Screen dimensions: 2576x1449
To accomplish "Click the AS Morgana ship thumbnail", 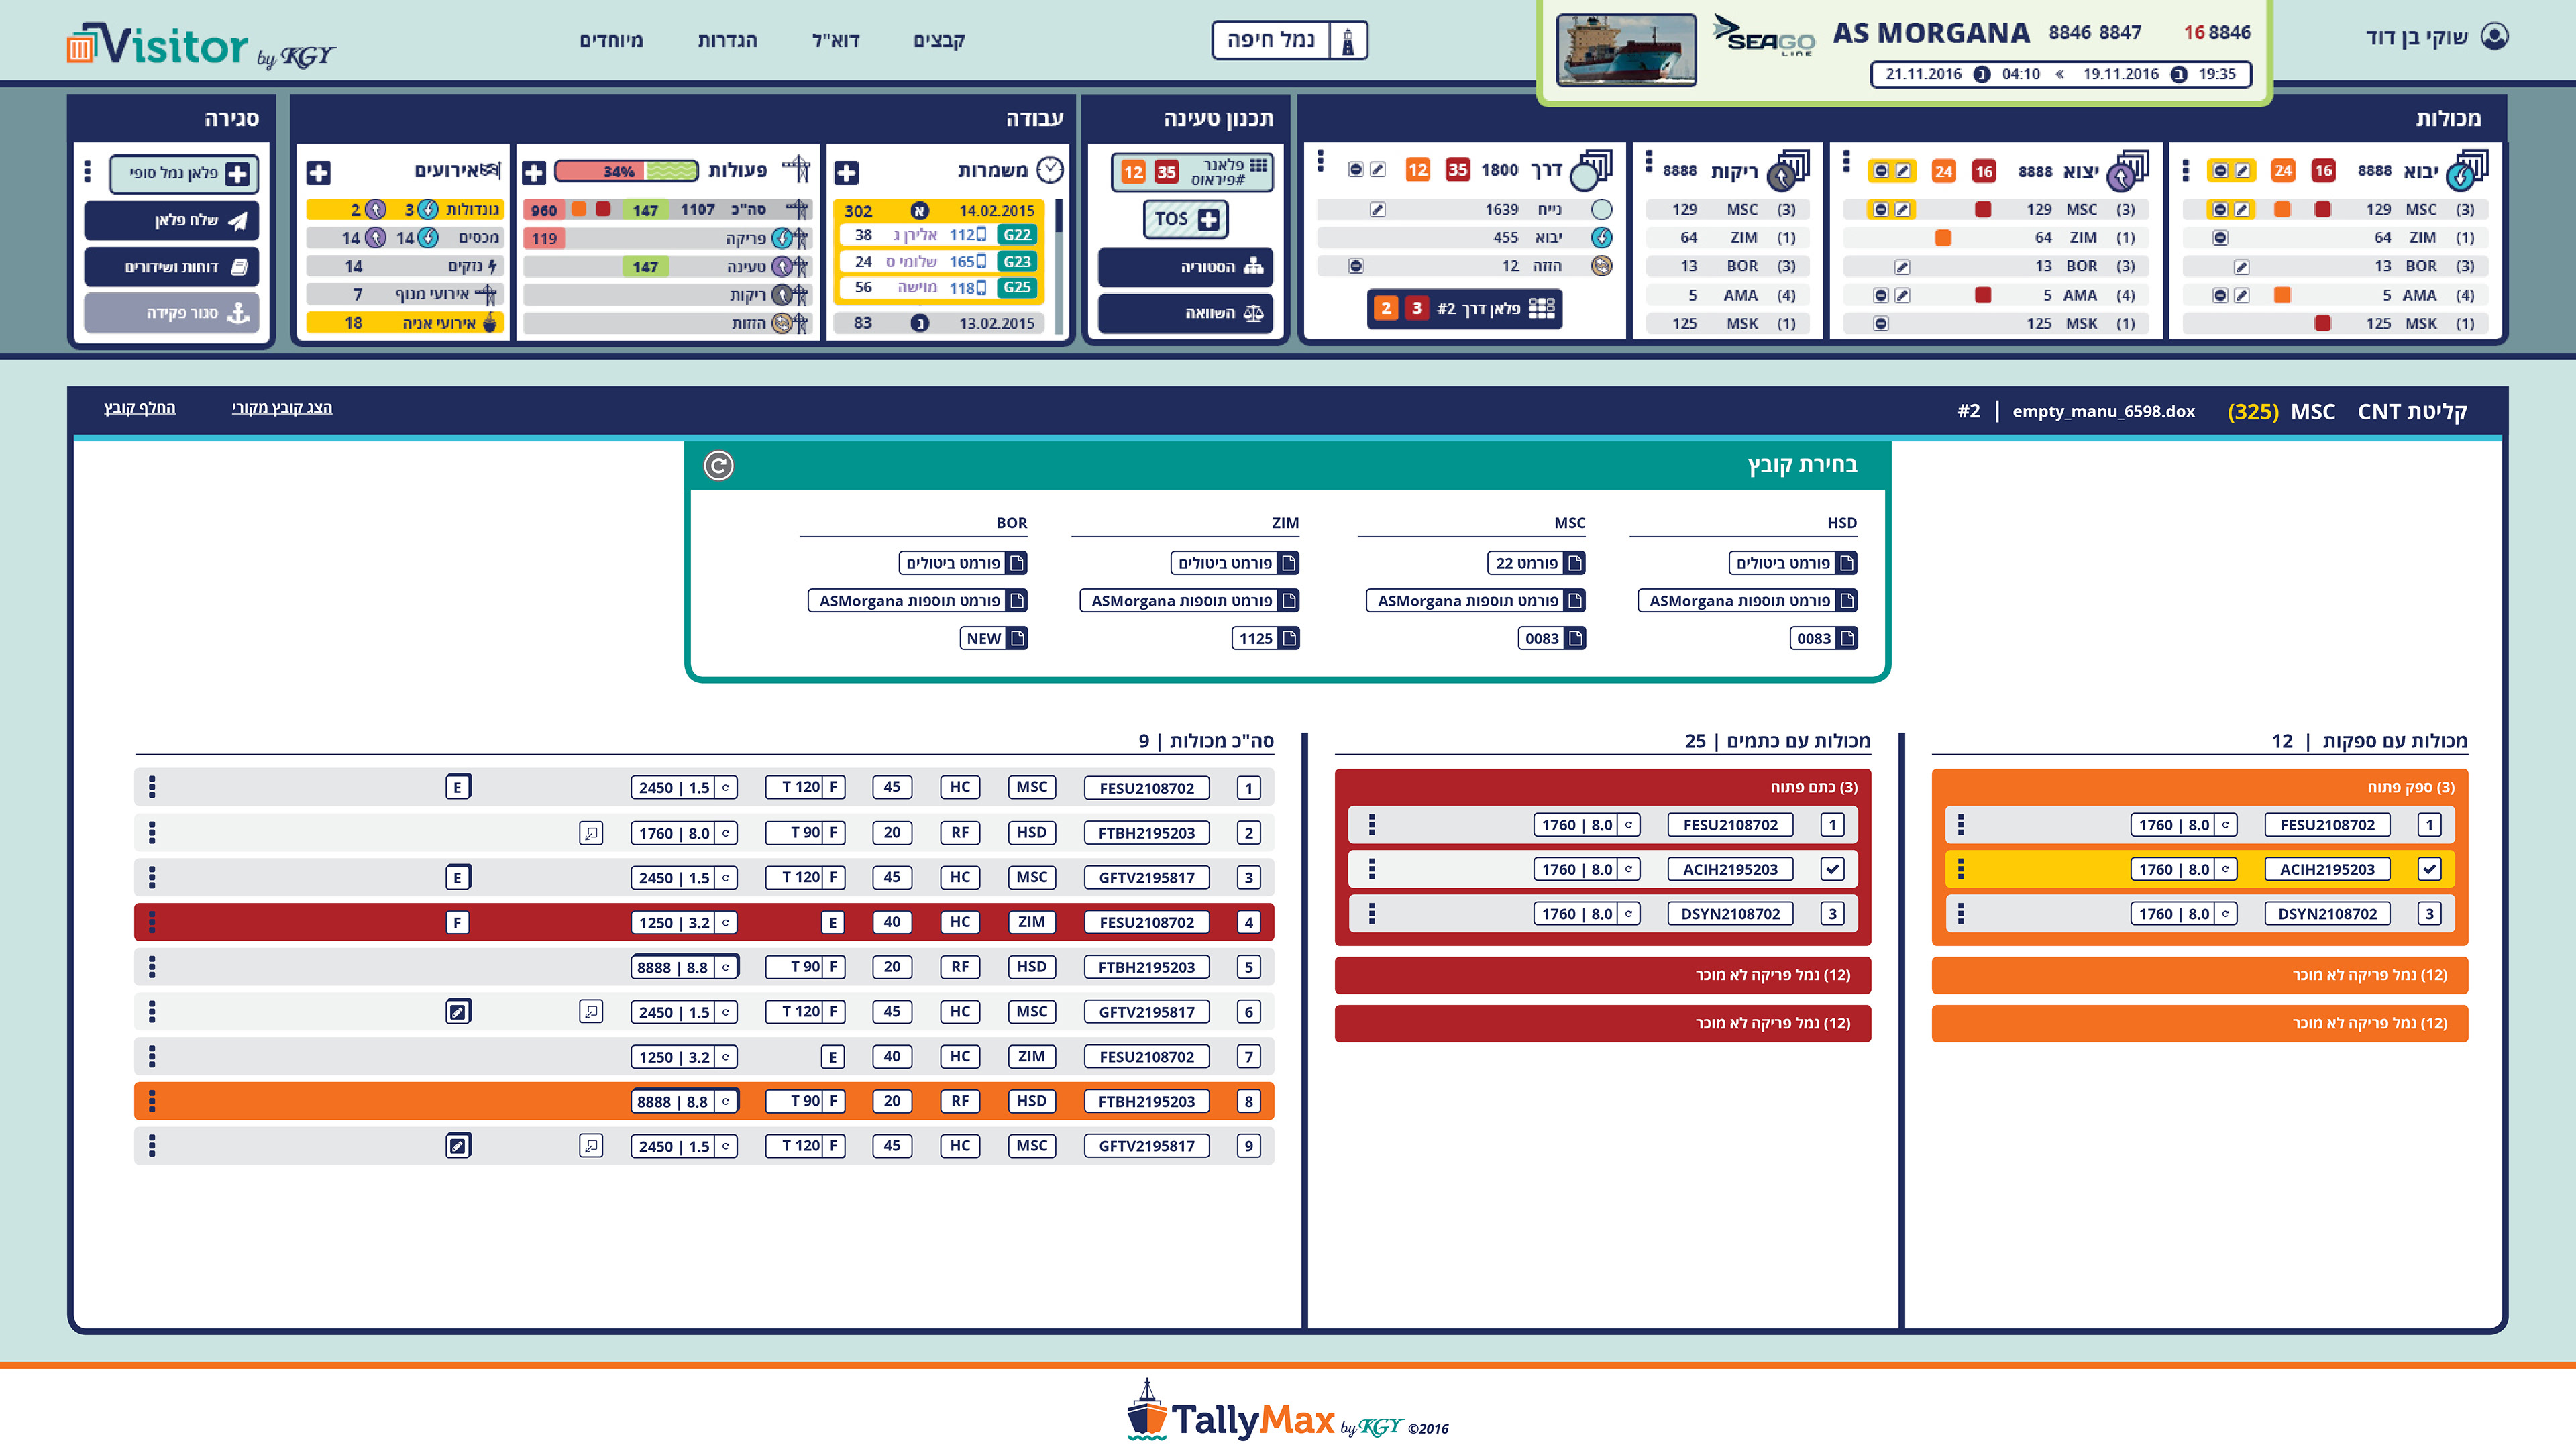I will pos(1626,49).
